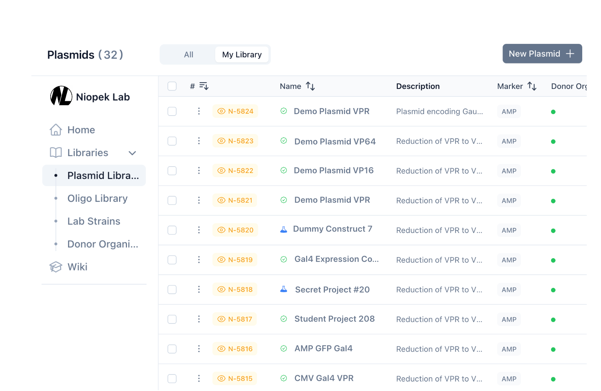Collapse the Libraries section
The image size is (601, 391).
click(x=132, y=153)
